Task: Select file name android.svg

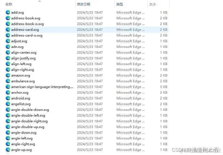Action: [x=21, y=98]
